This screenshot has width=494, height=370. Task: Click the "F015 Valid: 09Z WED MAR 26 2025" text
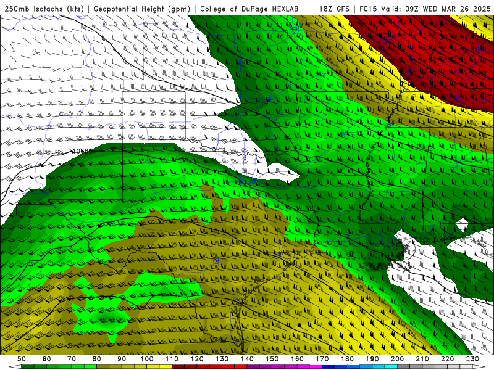(425, 9)
